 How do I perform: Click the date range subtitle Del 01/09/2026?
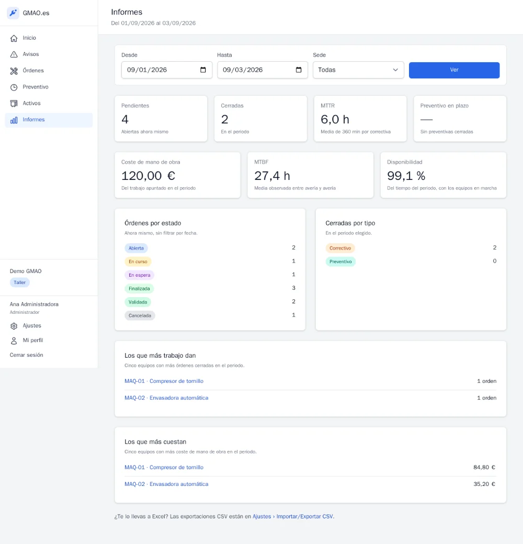pyautogui.click(x=153, y=23)
